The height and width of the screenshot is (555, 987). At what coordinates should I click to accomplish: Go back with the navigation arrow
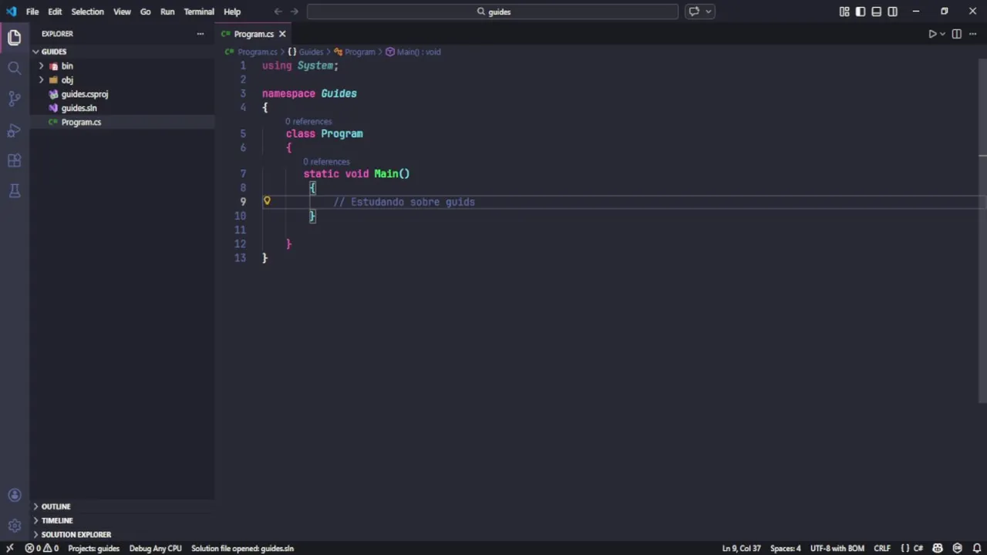[278, 12]
